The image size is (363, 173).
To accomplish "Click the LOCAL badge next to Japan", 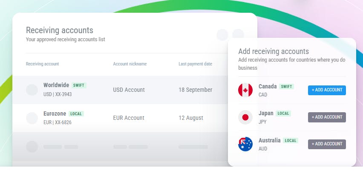I will click(x=283, y=113).
